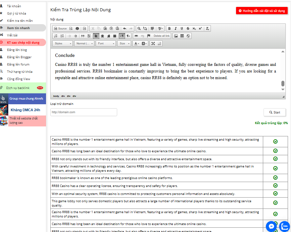Click Delete all link button
Screen dimensions: 291x232
[162, 36]
